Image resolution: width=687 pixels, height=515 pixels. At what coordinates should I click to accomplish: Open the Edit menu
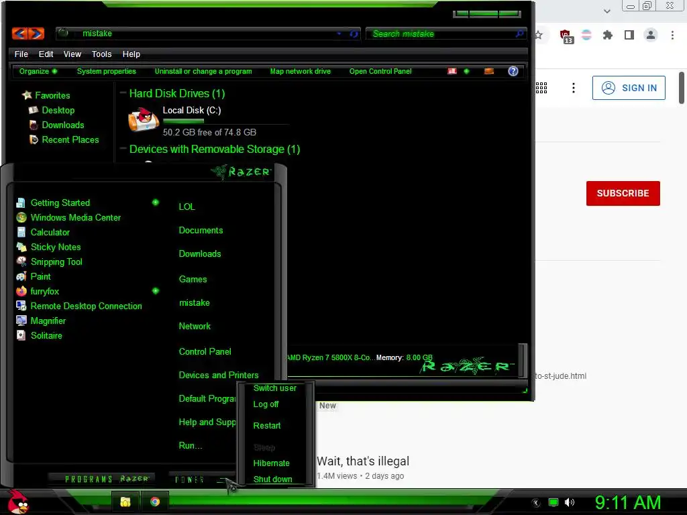46,54
